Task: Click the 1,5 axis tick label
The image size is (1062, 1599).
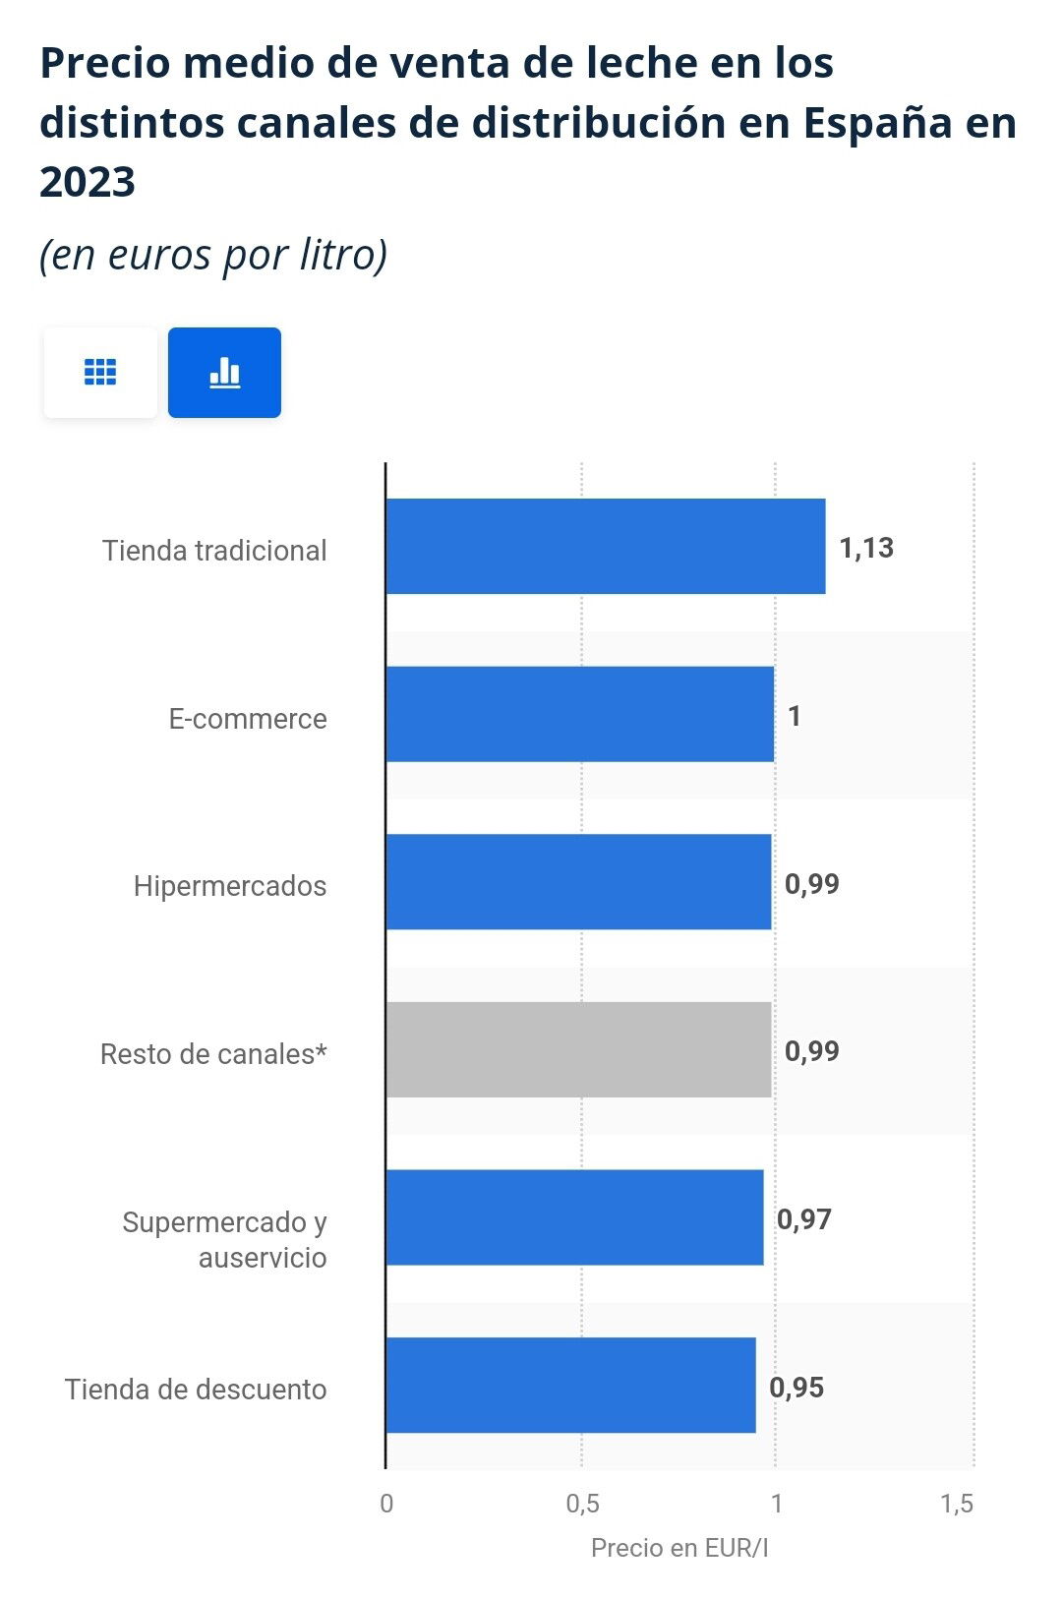Action: tap(957, 1504)
